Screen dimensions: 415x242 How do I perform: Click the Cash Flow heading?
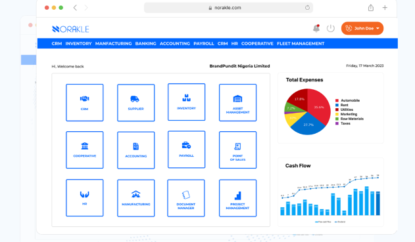[x=298, y=166]
